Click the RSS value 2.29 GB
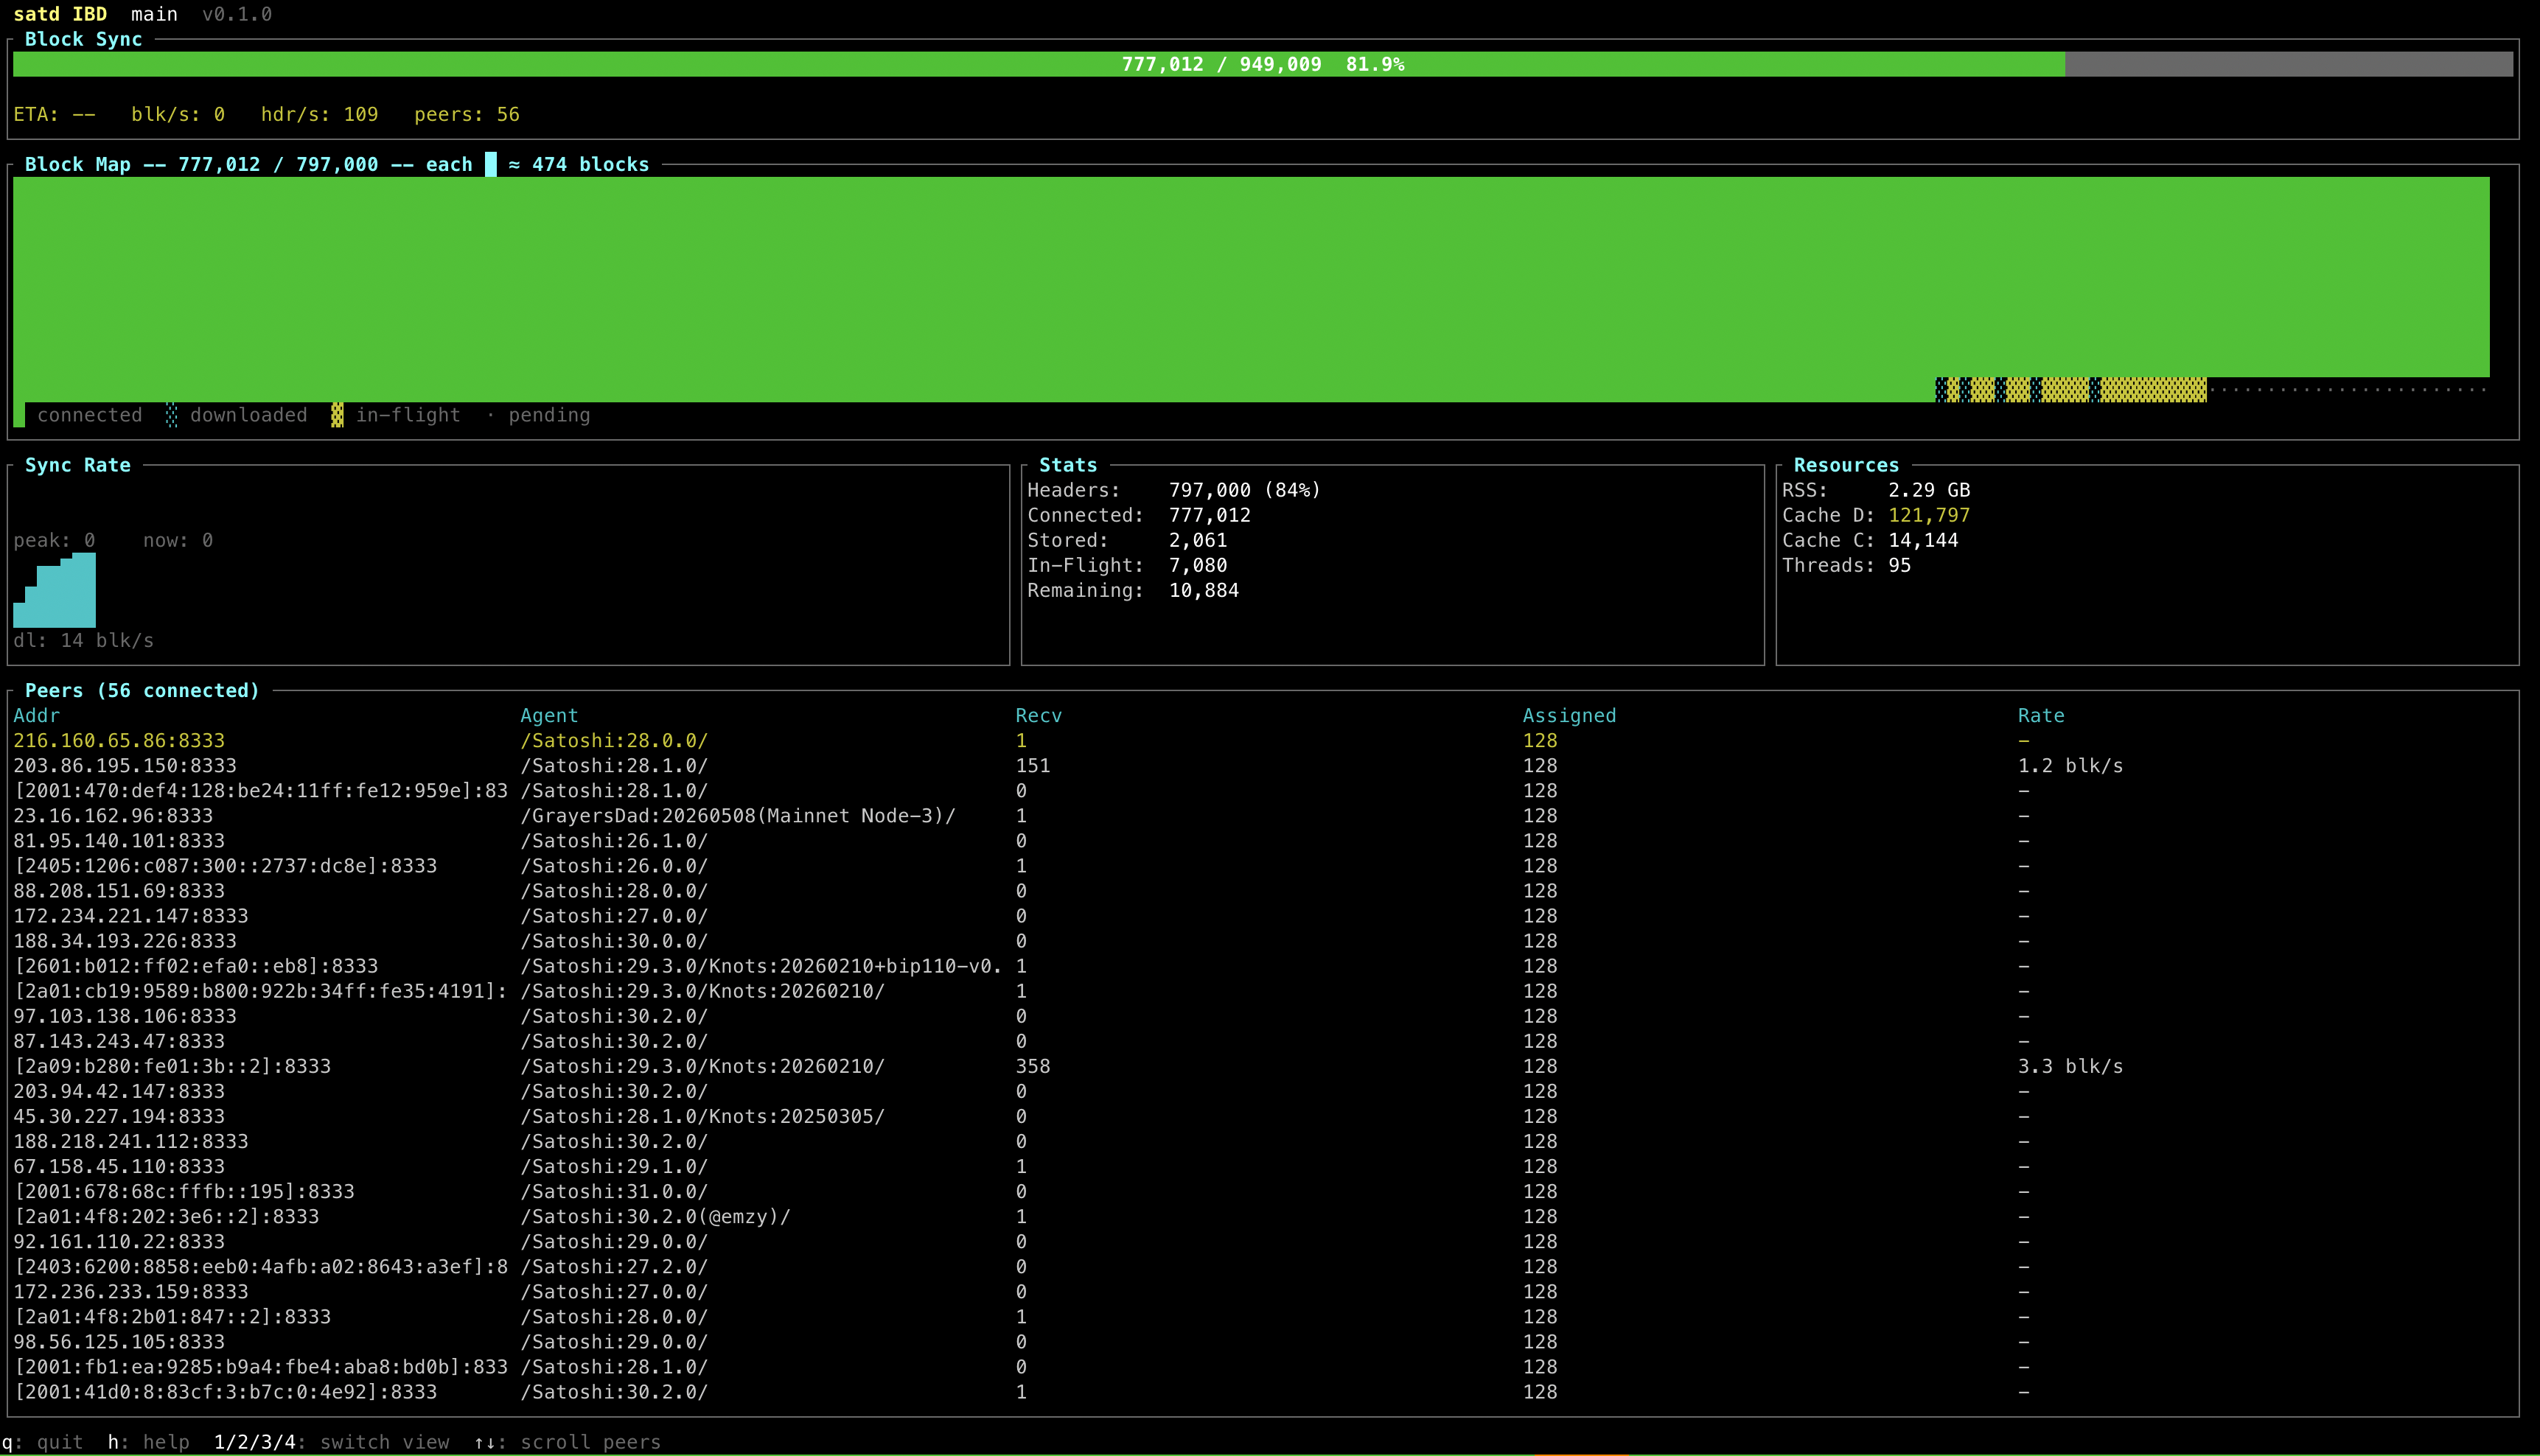 pos(1929,490)
